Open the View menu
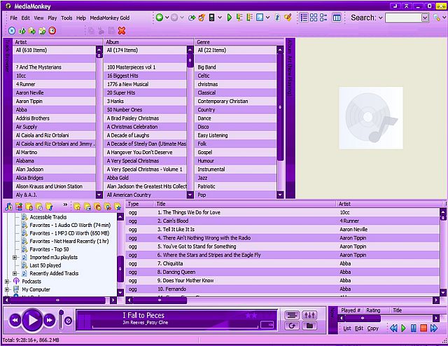This screenshot has width=448, height=346. [x=38, y=18]
